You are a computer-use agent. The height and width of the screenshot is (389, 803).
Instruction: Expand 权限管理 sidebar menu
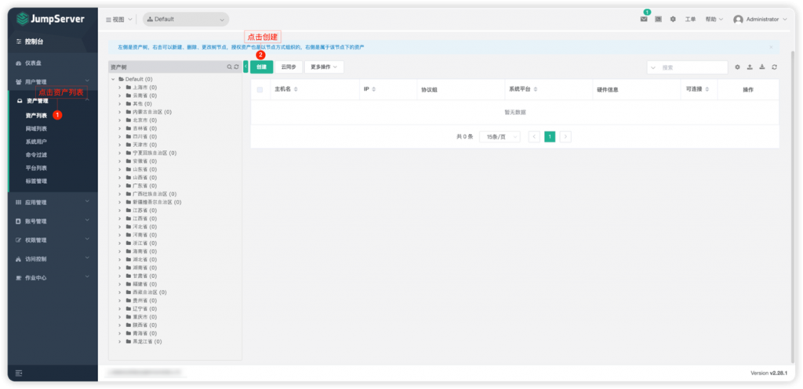53,240
